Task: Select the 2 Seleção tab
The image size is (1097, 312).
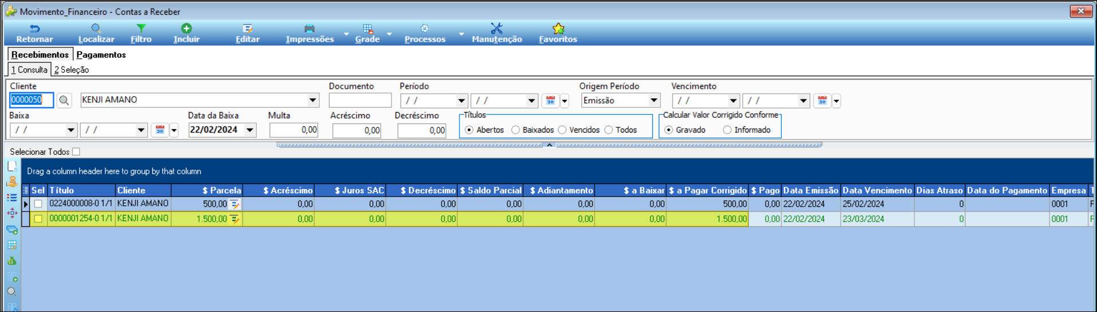Action: pyautogui.click(x=72, y=70)
